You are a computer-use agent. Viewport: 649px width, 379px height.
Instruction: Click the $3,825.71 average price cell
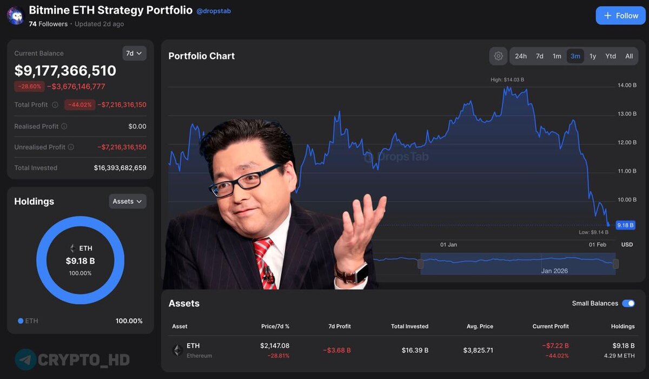478,350
